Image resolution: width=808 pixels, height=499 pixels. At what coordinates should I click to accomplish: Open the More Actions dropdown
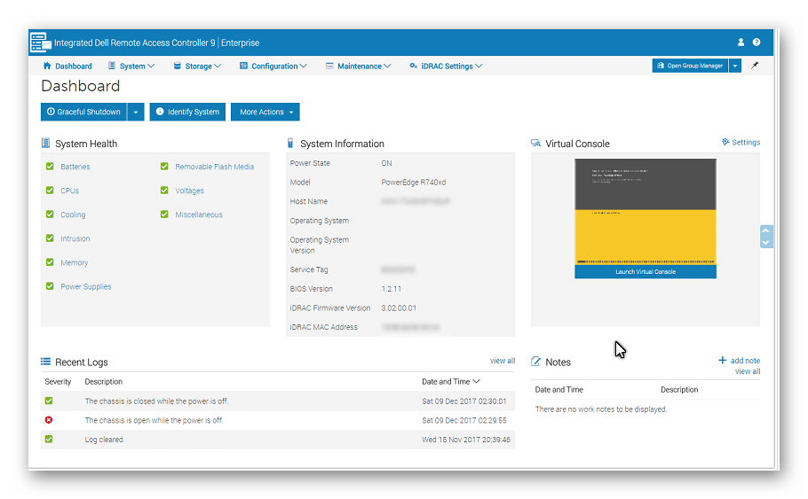tap(265, 112)
